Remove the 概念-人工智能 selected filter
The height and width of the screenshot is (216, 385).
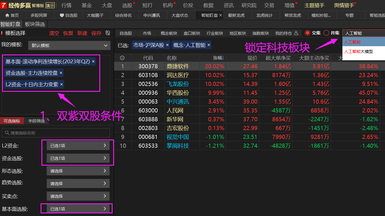[x=209, y=45]
